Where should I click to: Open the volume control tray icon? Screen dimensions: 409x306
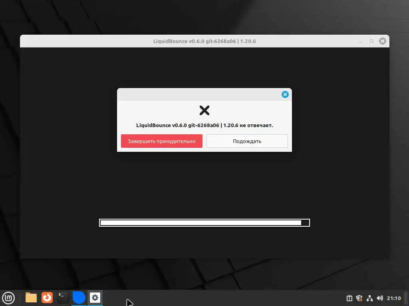[x=380, y=298]
